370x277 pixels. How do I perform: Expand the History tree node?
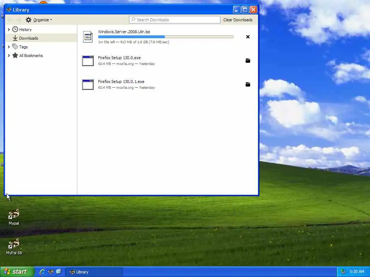point(9,30)
